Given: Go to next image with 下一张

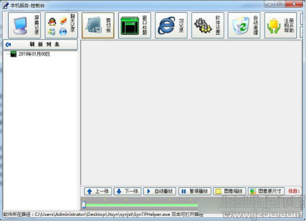Looking at the screenshot, I should [127, 191].
